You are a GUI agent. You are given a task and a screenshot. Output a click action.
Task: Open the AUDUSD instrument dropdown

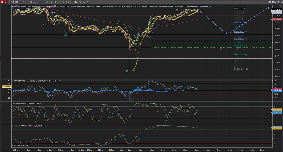click(x=17, y=2)
